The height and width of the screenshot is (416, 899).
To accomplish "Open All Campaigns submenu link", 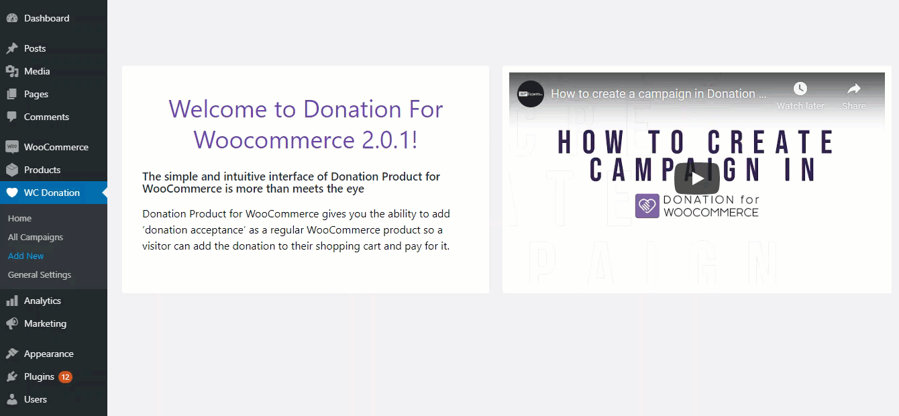I will pyautogui.click(x=36, y=237).
